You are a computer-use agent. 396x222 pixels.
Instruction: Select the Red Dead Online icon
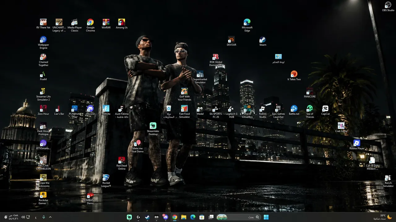122,163
